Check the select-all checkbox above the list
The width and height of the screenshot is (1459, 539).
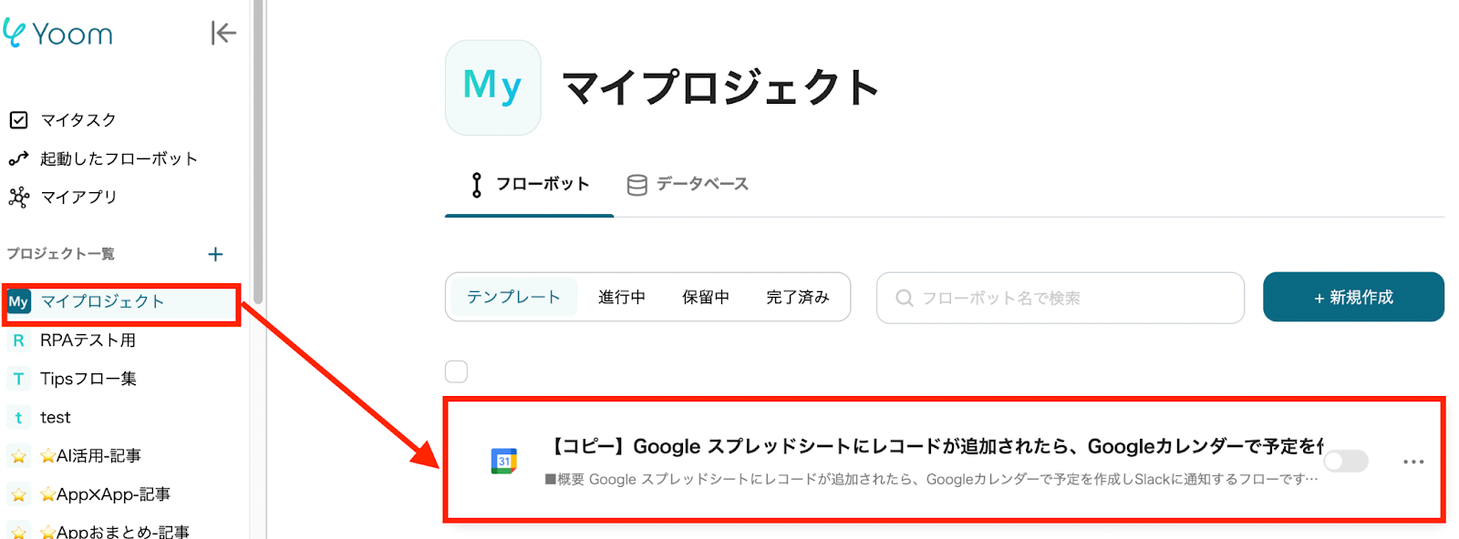point(456,371)
